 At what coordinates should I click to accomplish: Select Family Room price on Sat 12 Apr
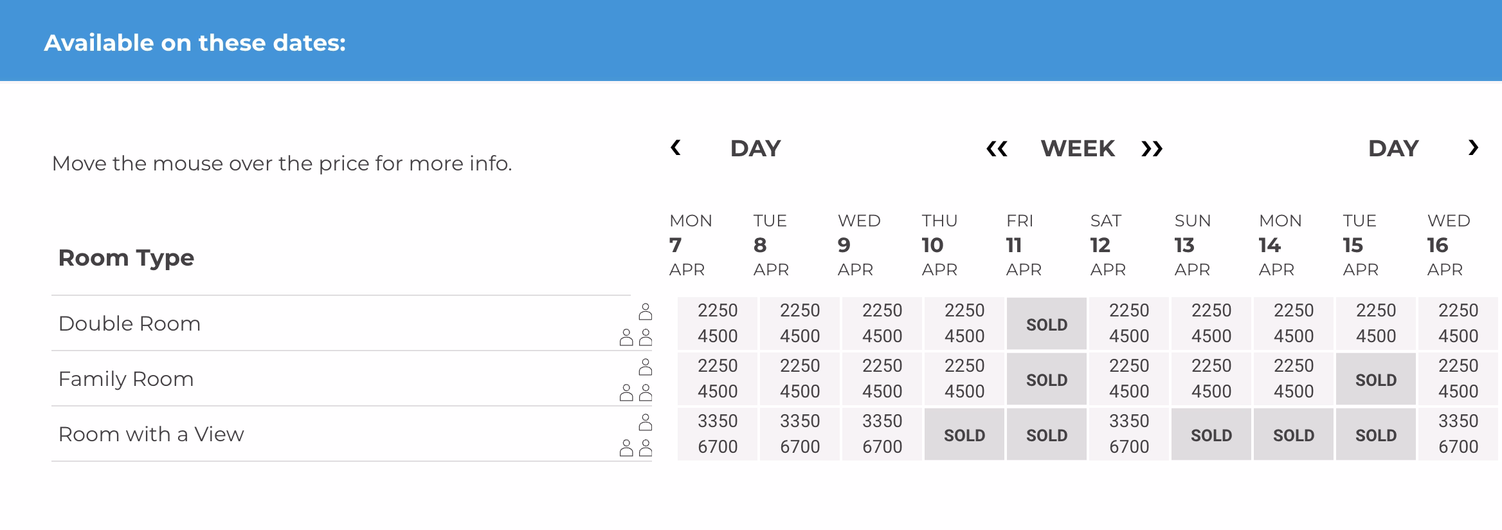[1129, 379]
